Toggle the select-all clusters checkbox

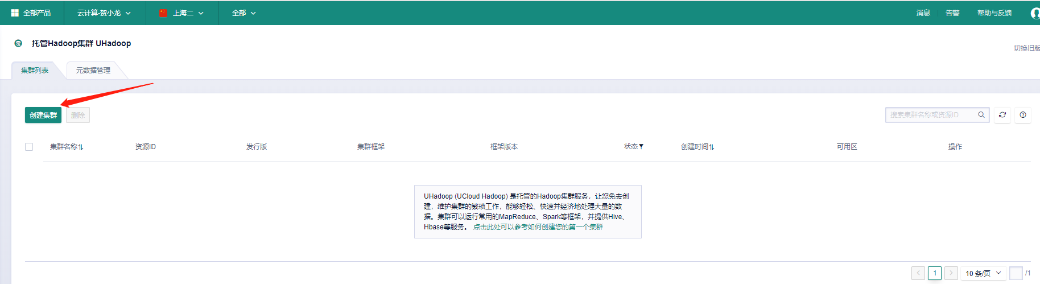point(29,147)
